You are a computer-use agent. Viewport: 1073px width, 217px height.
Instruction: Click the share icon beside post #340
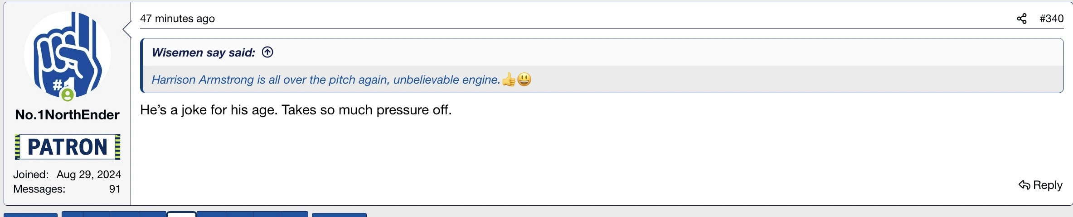(1022, 19)
